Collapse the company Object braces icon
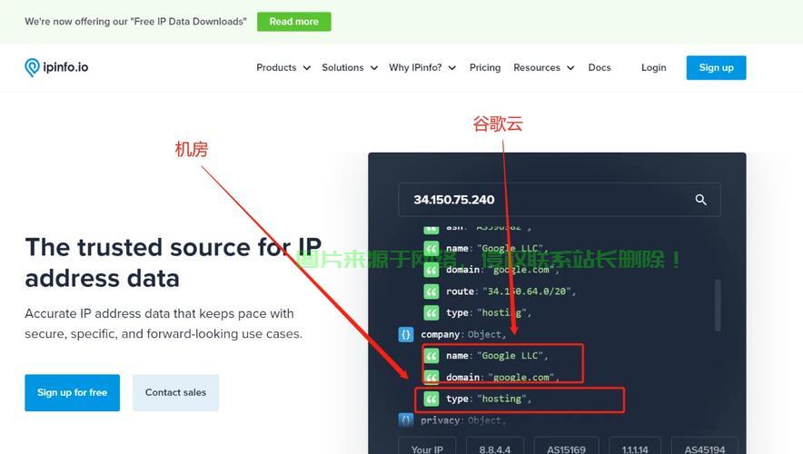The height and width of the screenshot is (454, 803). click(406, 334)
